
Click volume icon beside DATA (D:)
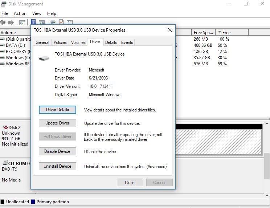[x=2, y=45]
